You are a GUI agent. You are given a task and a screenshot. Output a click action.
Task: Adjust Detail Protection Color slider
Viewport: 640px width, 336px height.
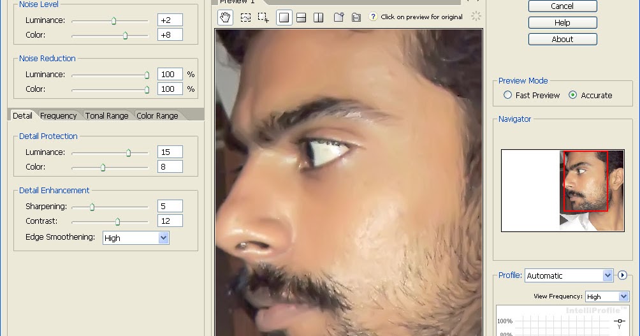coord(103,168)
